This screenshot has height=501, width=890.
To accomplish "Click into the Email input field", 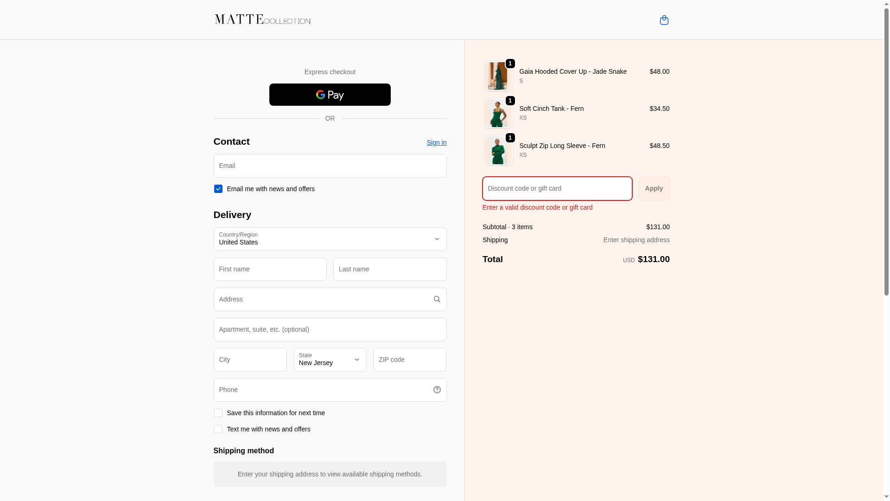I will pos(330,166).
